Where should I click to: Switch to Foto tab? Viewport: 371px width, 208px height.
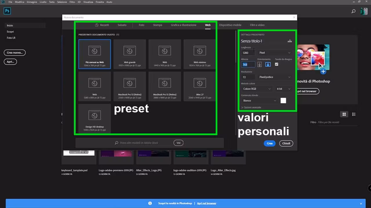tap(141, 25)
